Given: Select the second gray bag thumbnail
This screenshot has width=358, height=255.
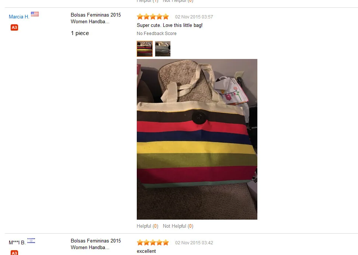Looking at the screenshot, I should pyautogui.click(x=163, y=49).
